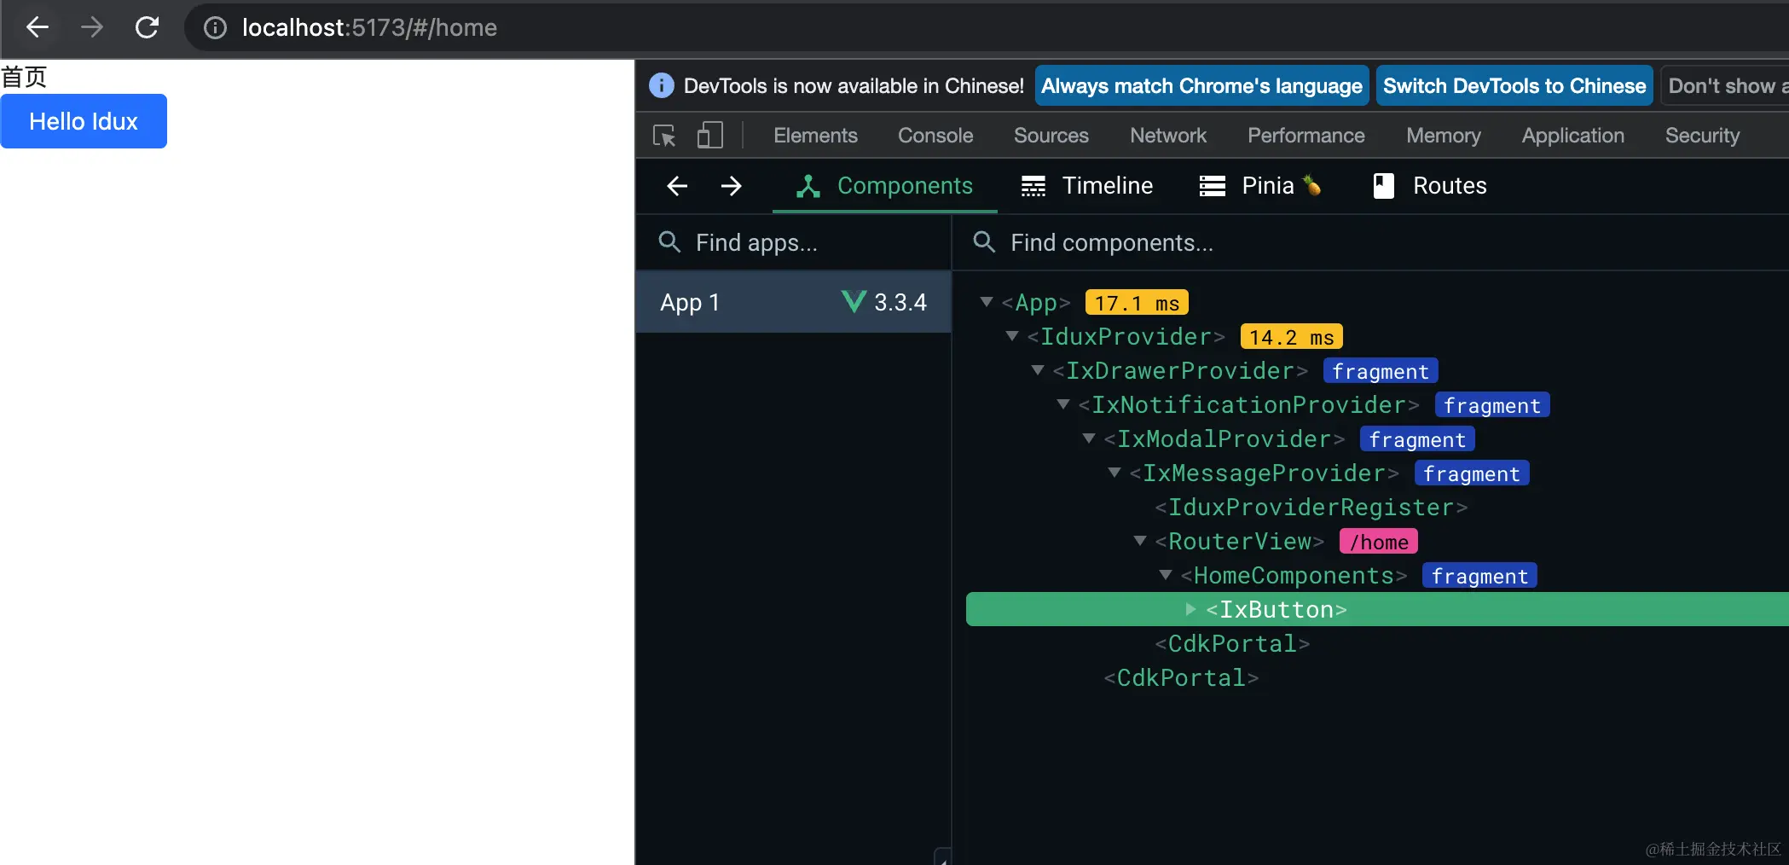The image size is (1789, 865).
Task: Click Vue DevTools back arrow
Action: (677, 186)
